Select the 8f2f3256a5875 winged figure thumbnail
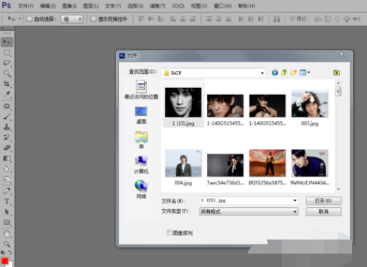The height and width of the screenshot is (267, 367). click(268, 163)
